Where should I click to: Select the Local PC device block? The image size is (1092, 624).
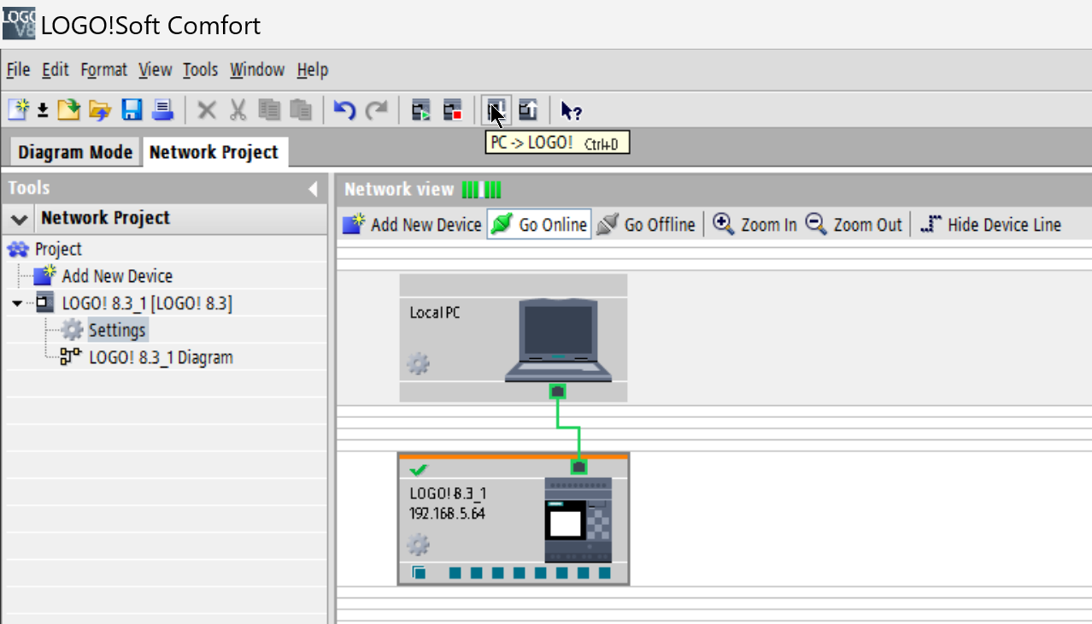514,338
